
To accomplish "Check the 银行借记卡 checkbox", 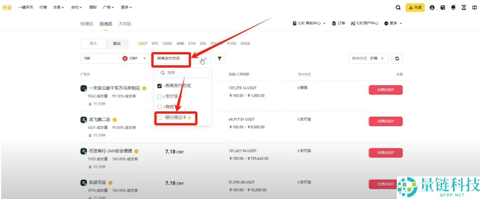I will coord(160,117).
